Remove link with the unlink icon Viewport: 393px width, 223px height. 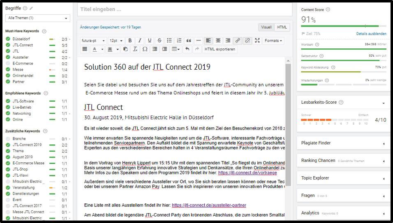point(247,41)
